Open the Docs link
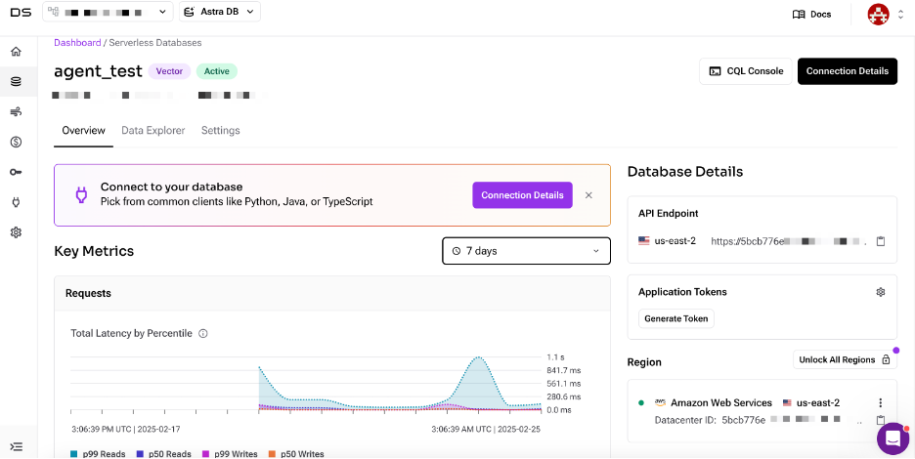This screenshot has width=915, height=459. tap(811, 15)
